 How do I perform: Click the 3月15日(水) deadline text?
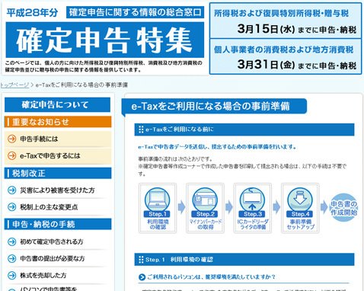coord(266,29)
